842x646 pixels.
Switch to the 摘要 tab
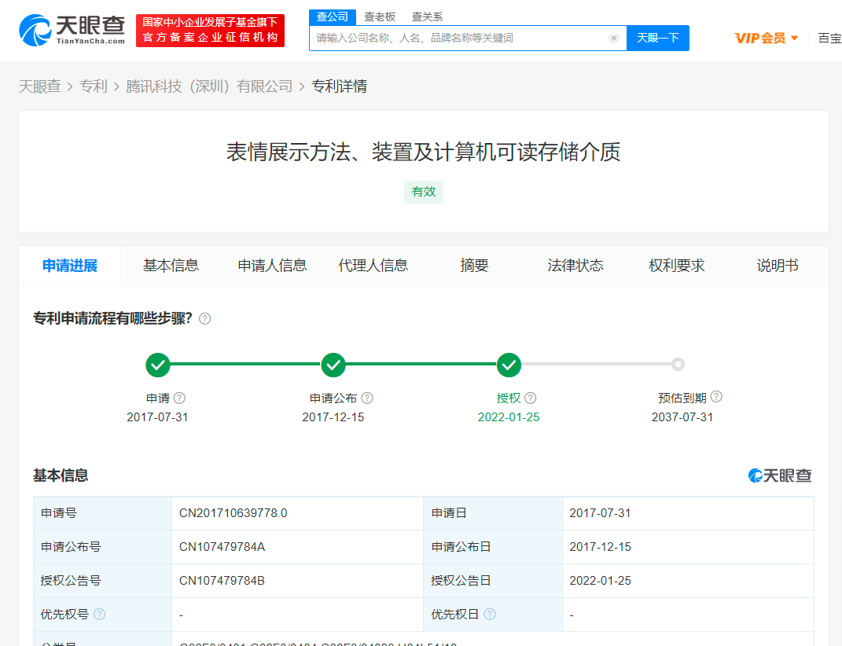pyautogui.click(x=474, y=266)
